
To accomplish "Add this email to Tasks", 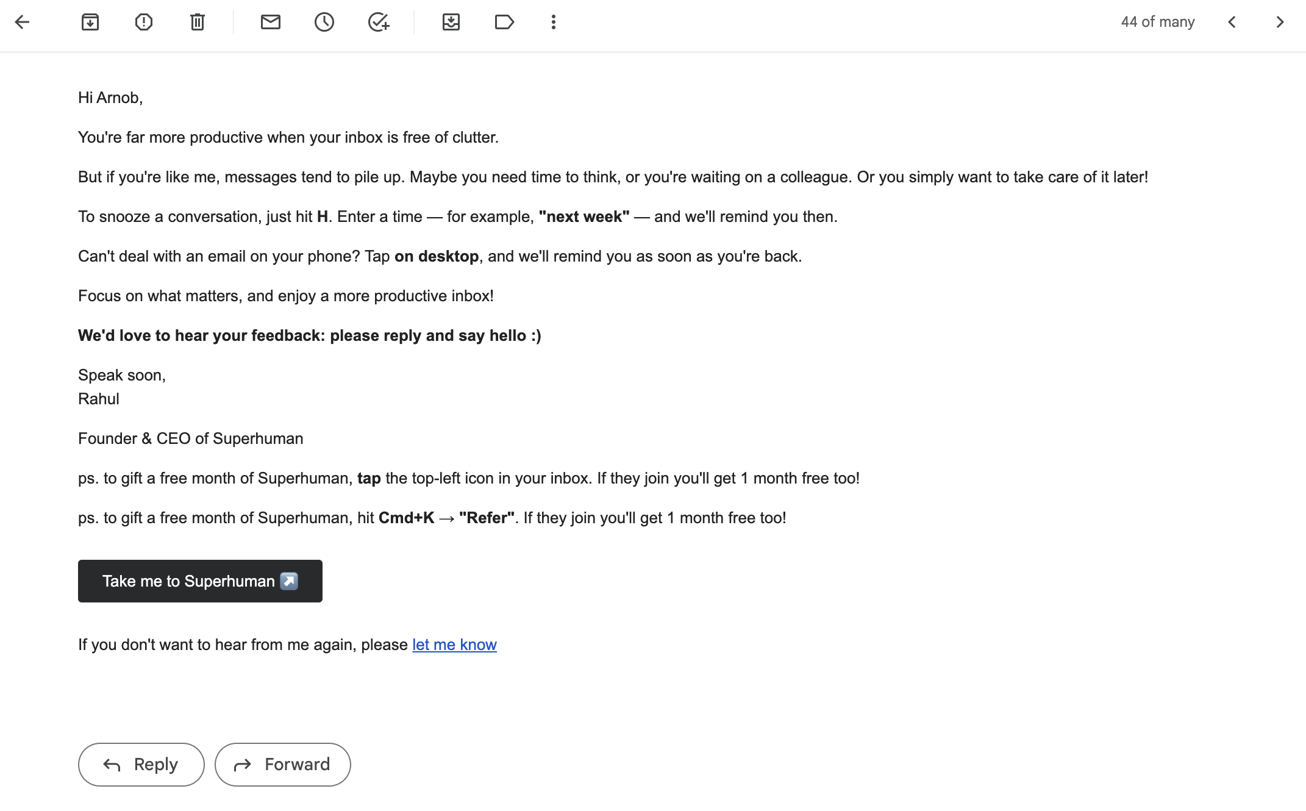I will tap(379, 23).
